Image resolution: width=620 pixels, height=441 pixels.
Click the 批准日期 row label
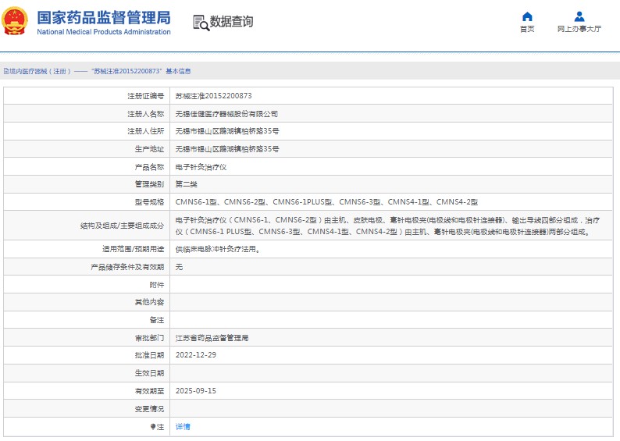tap(149, 355)
